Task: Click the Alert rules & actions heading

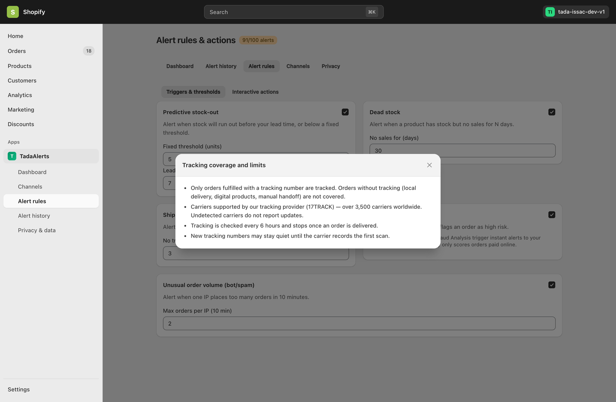Action: click(196, 40)
